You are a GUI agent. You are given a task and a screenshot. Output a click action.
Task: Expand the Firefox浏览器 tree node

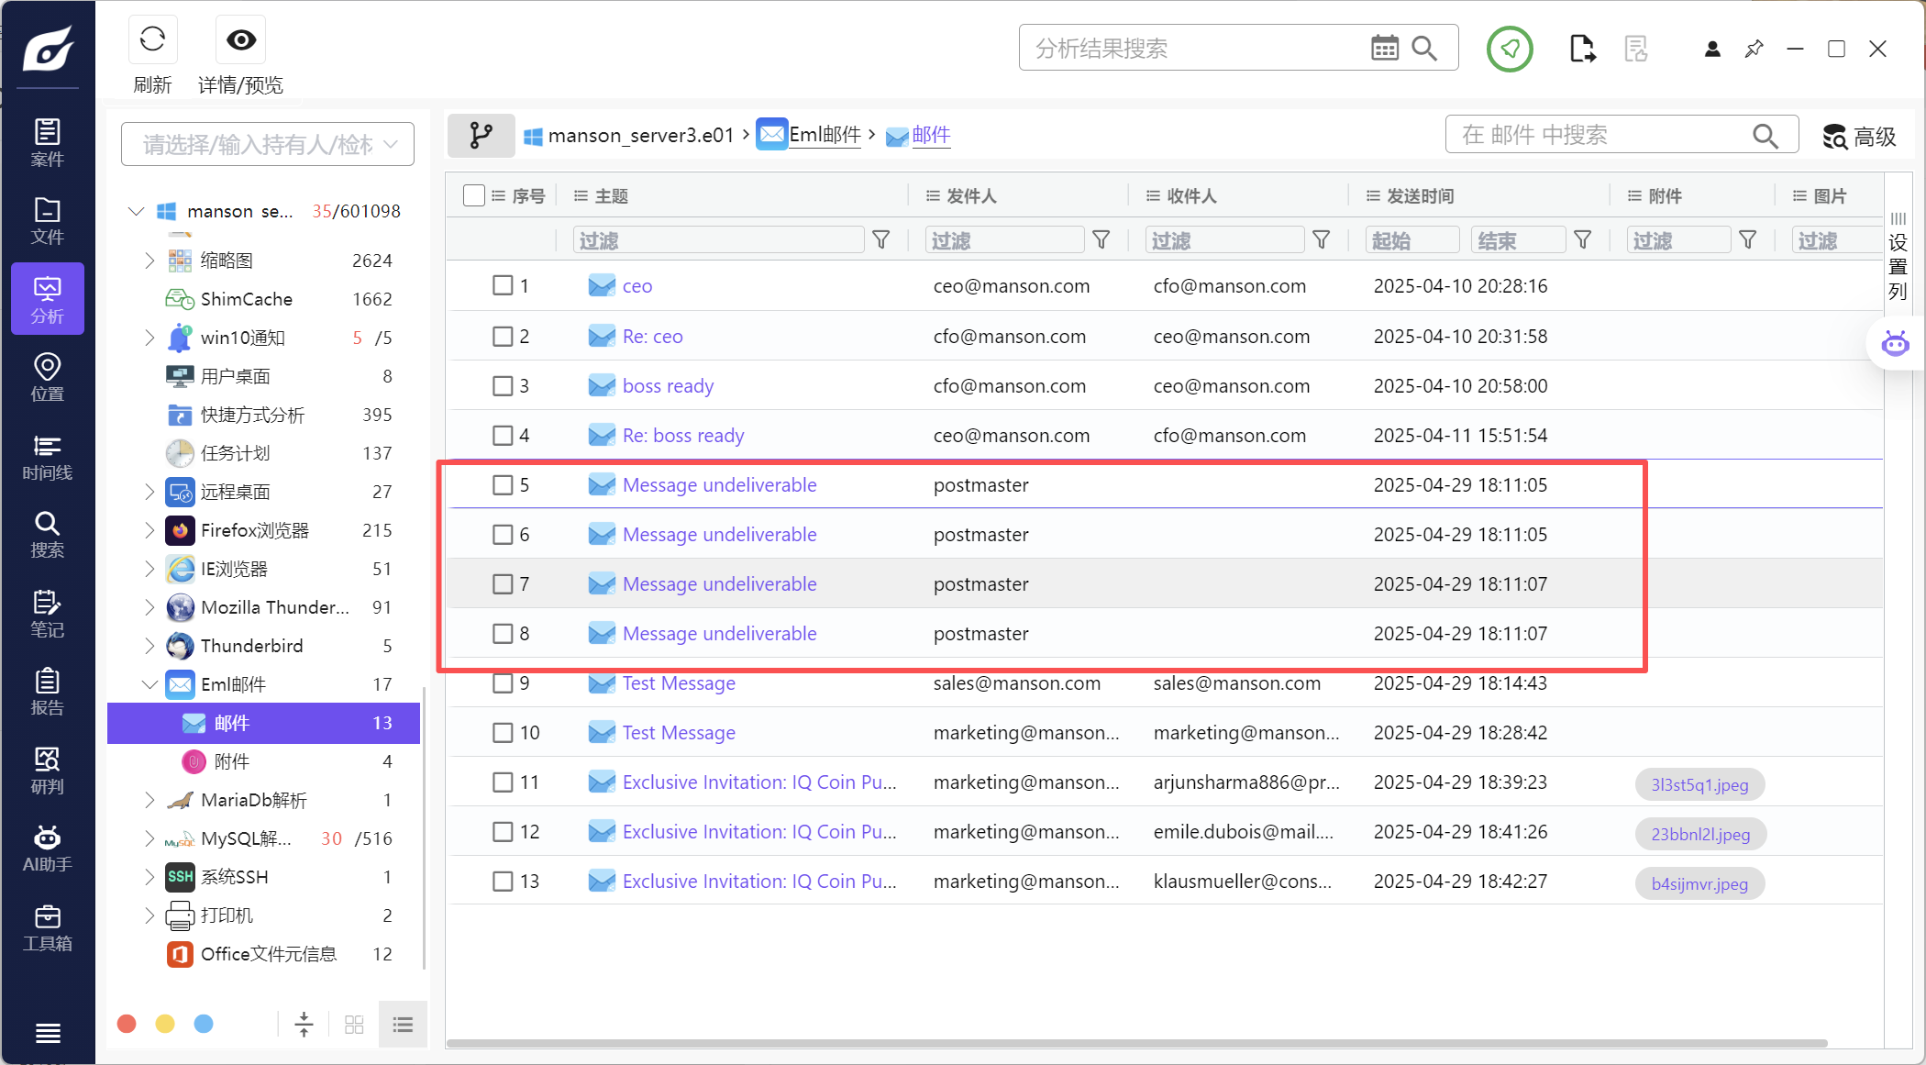click(x=149, y=530)
